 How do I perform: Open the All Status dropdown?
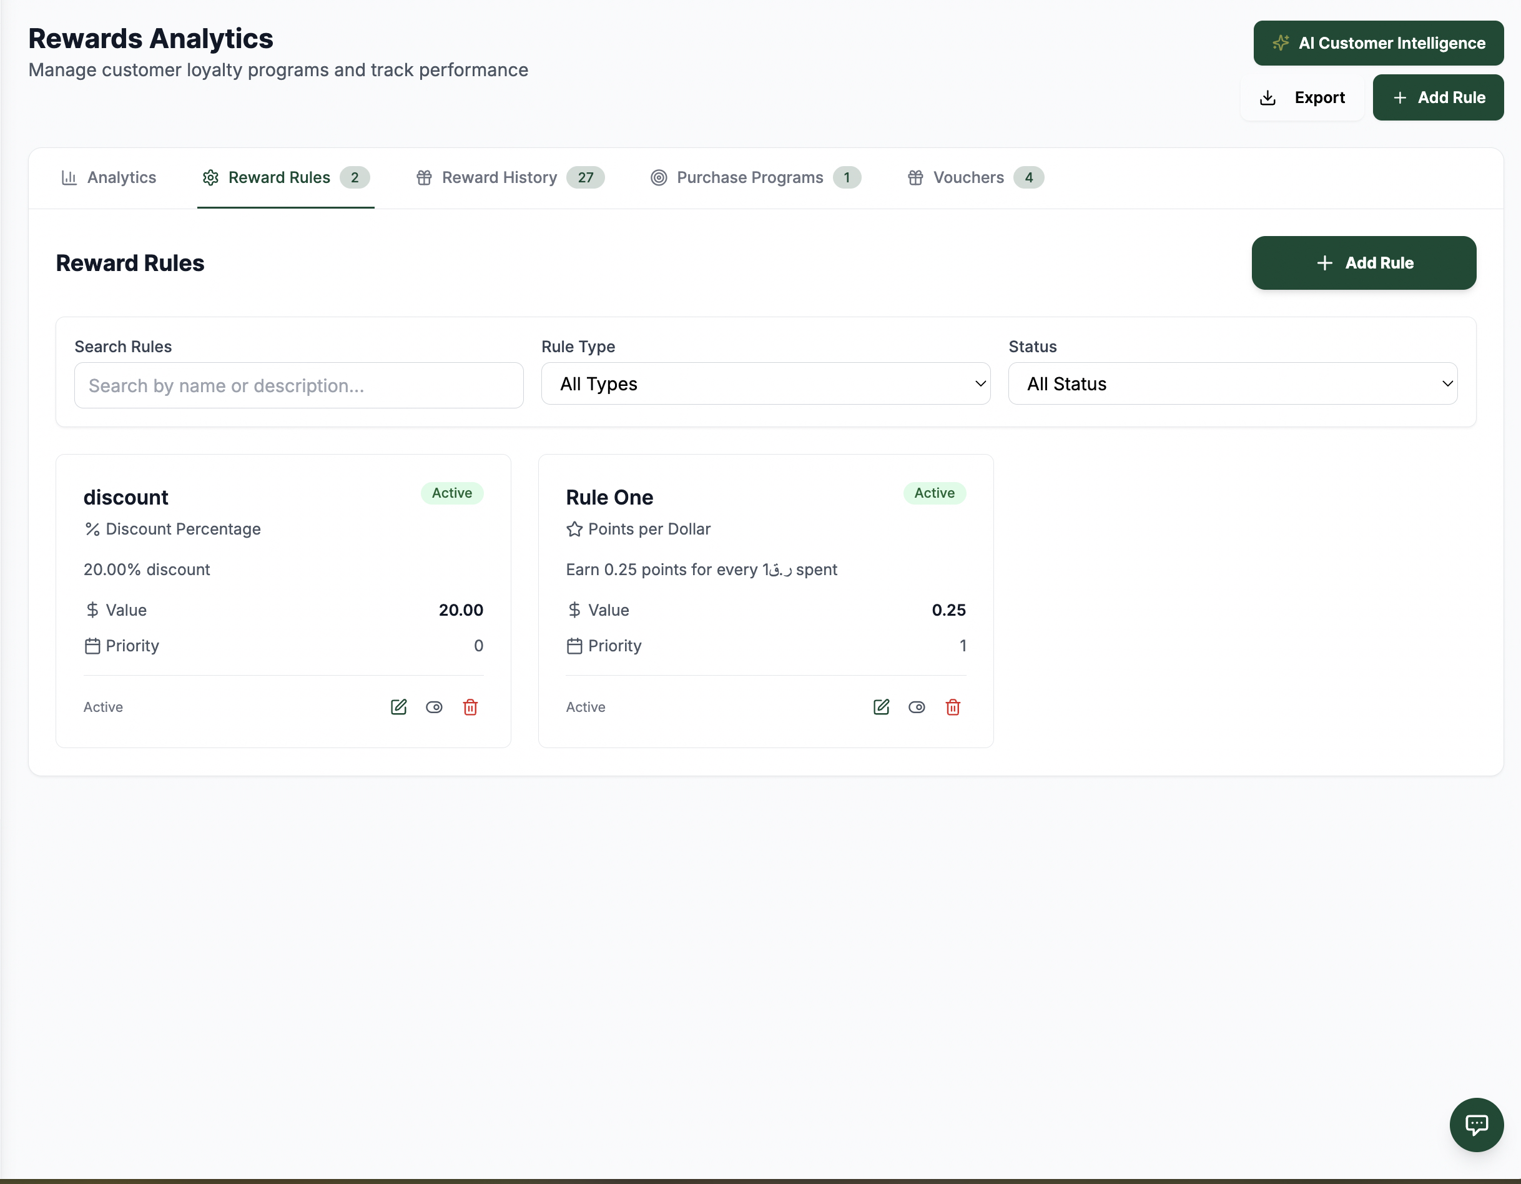tap(1233, 384)
